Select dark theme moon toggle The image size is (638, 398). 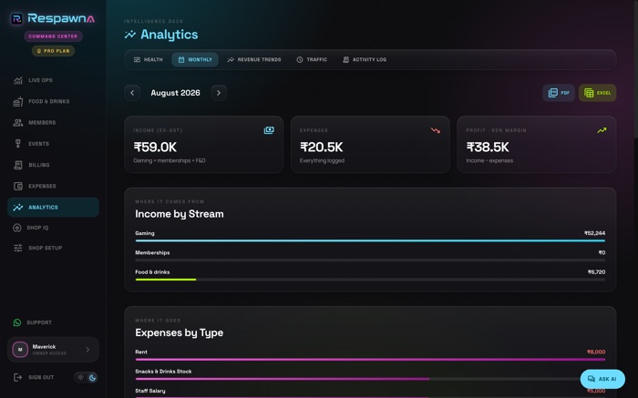point(92,378)
